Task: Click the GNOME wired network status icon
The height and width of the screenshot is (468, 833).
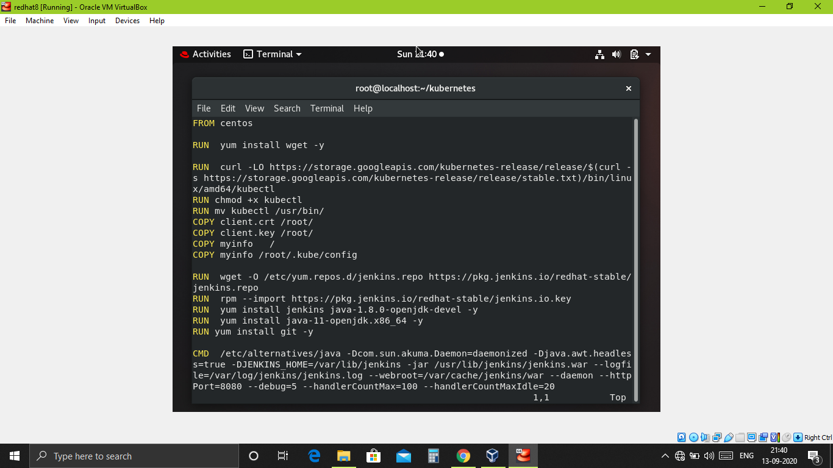Action: coord(600,54)
